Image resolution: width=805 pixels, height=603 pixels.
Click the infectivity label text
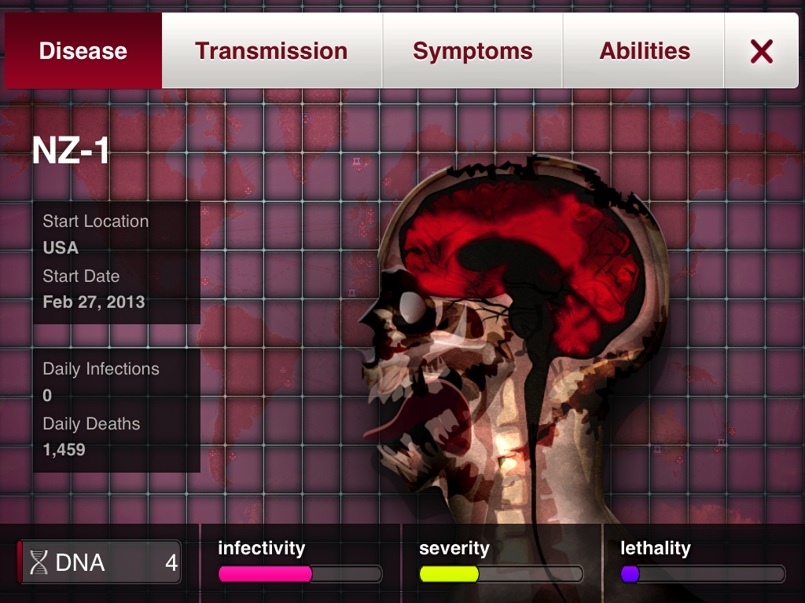(262, 548)
